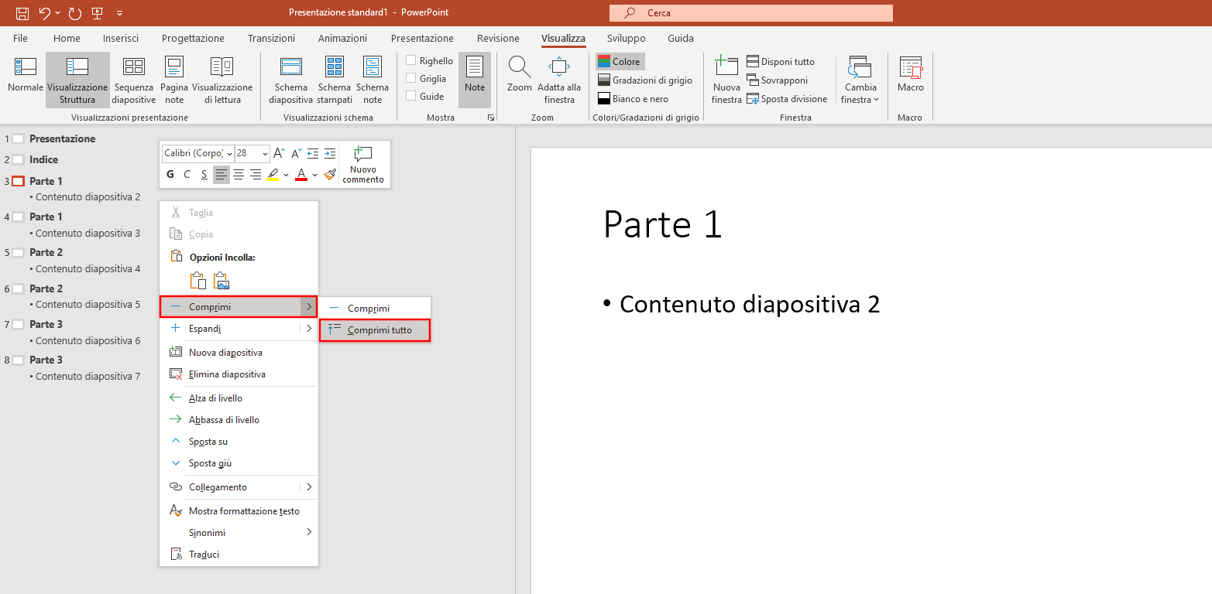Open highlight color dropdown arrow
The width and height of the screenshot is (1212, 594).
[286, 175]
